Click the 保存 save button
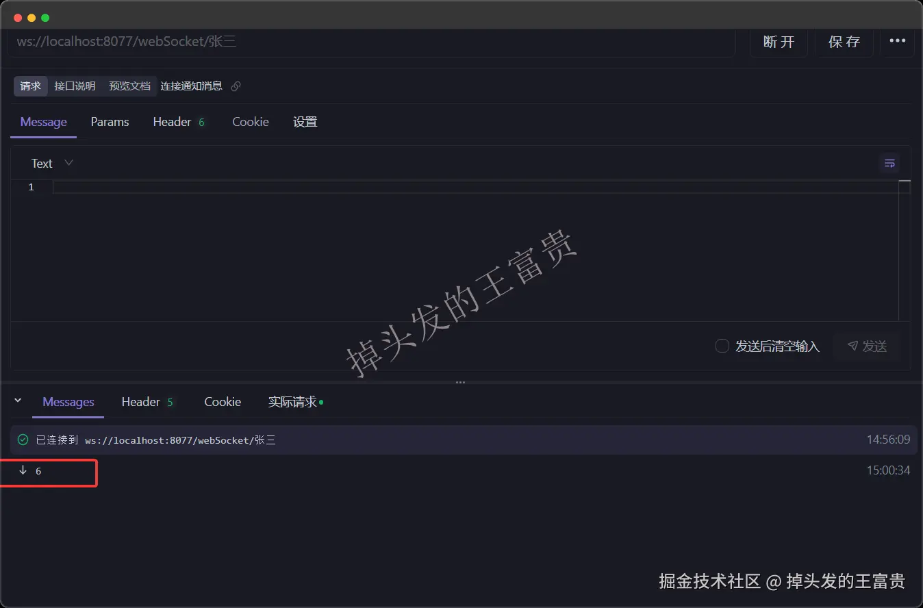The width and height of the screenshot is (923, 608). click(844, 42)
